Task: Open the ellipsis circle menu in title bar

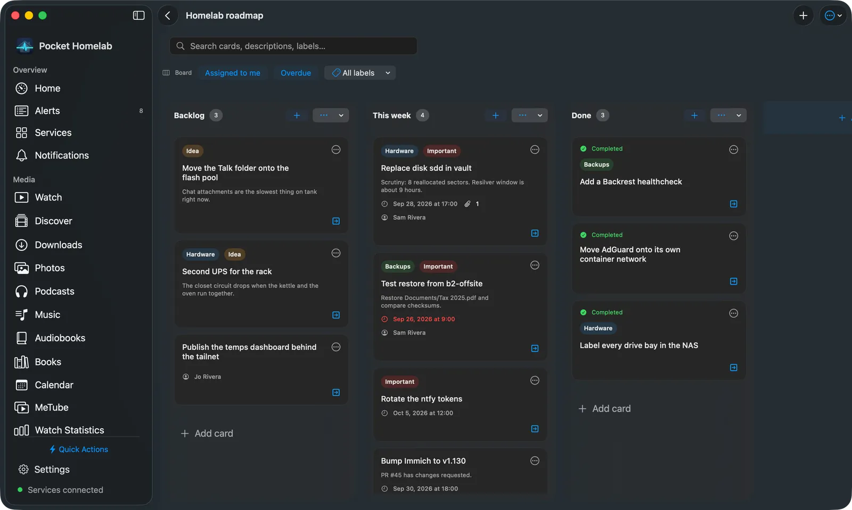Action: tap(833, 15)
